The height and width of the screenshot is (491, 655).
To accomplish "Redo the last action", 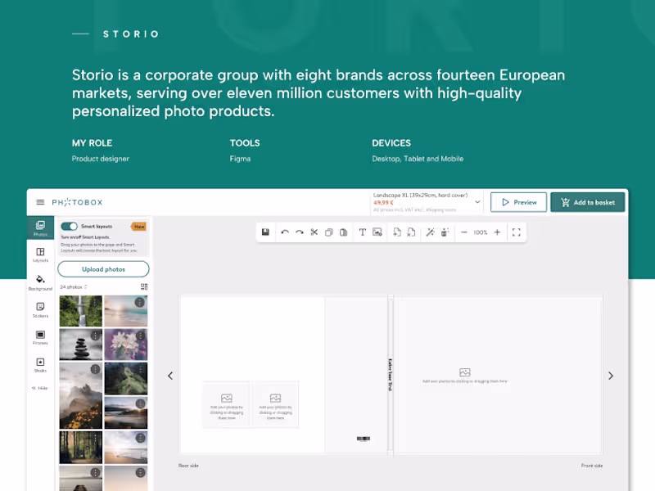I will (300, 232).
